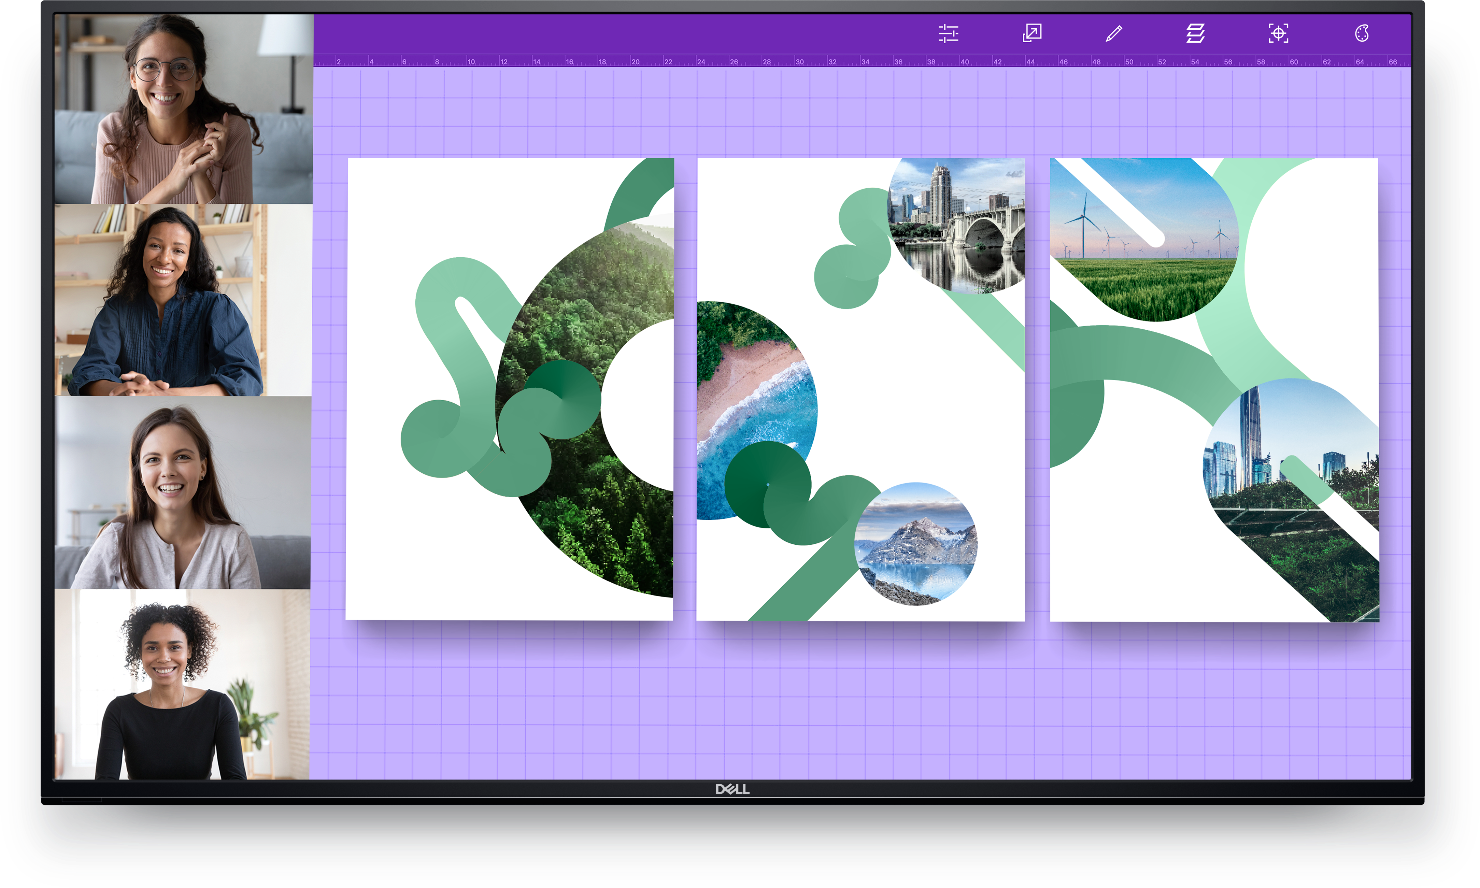Select the Pencil drawing tool
Viewport: 1480px width, 888px height.
pyautogui.click(x=1114, y=33)
